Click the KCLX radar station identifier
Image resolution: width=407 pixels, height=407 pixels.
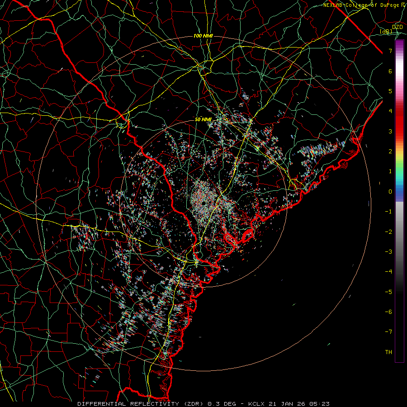point(256,404)
